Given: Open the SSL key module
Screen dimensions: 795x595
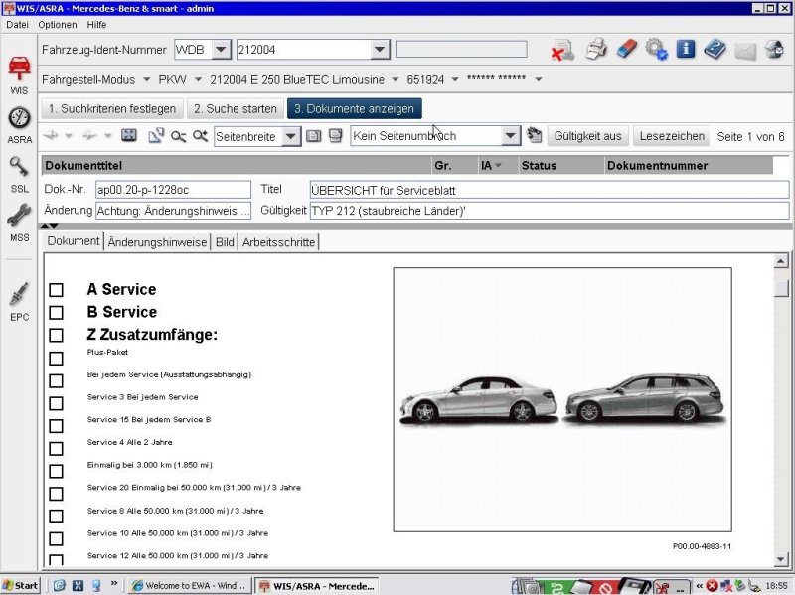Looking at the screenshot, I should 19,175.
